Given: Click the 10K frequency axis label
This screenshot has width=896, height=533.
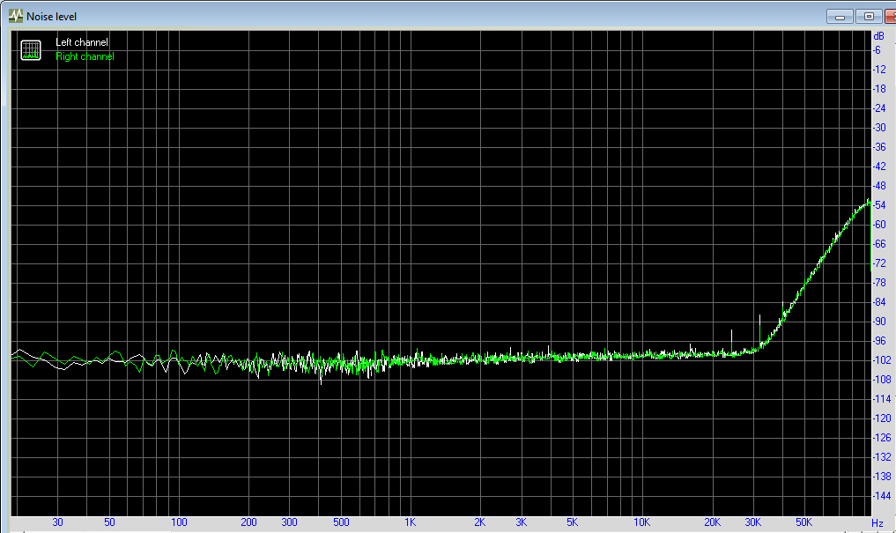Looking at the screenshot, I should tap(641, 522).
